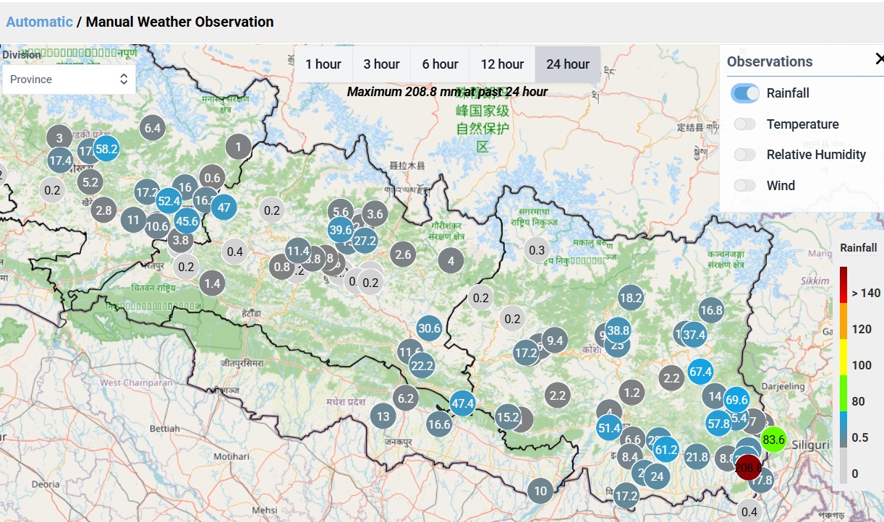Click the 2.6 rainfall station marker
The height and width of the screenshot is (522, 884).
404,254
